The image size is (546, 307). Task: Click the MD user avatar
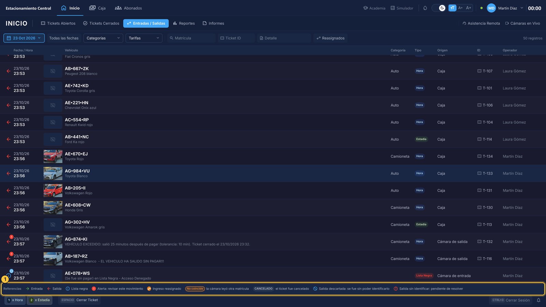(491, 8)
